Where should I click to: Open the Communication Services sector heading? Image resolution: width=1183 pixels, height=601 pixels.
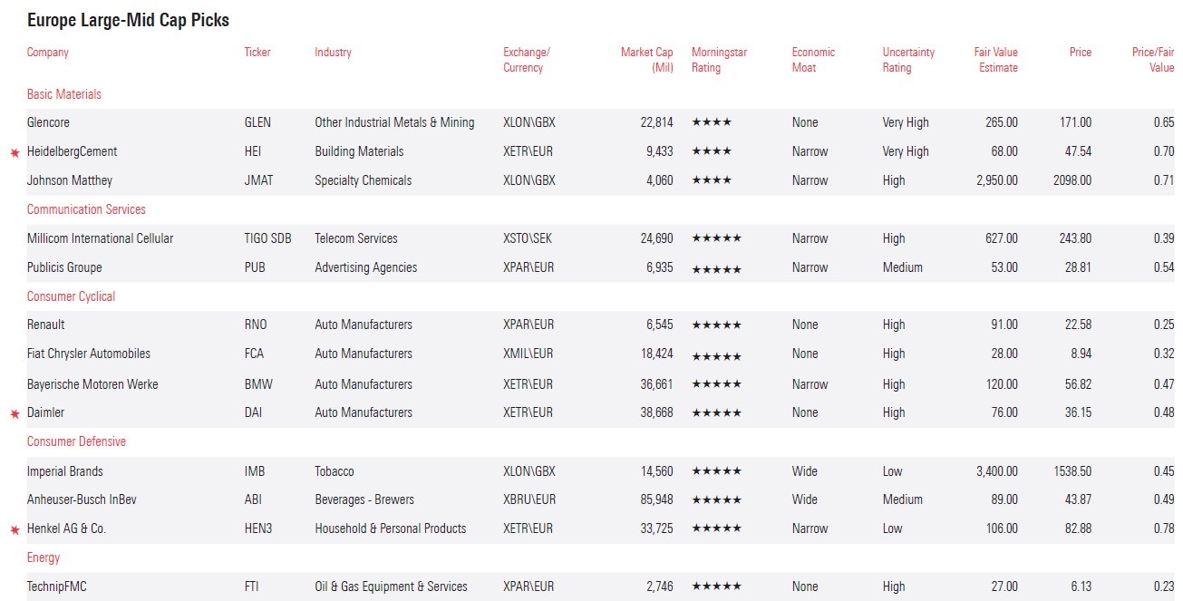[86, 209]
